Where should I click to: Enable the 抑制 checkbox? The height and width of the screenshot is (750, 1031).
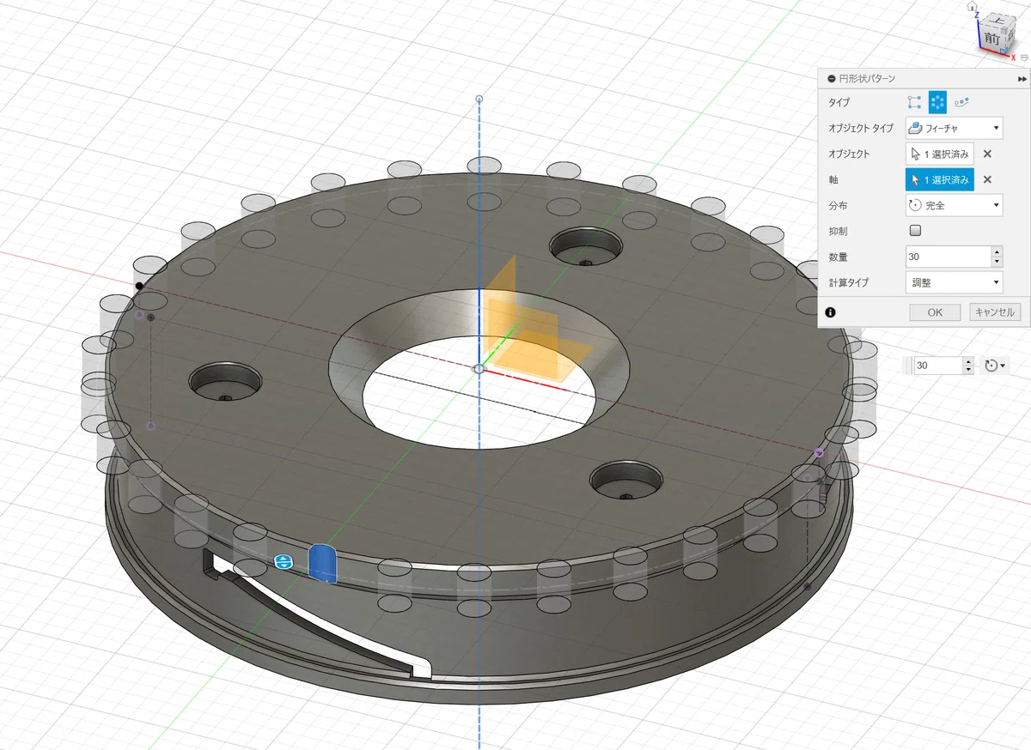[x=915, y=231]
